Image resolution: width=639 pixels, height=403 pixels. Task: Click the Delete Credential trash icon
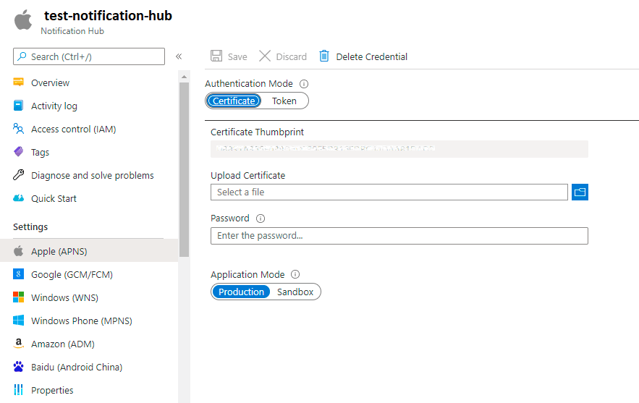pos(324,56)
